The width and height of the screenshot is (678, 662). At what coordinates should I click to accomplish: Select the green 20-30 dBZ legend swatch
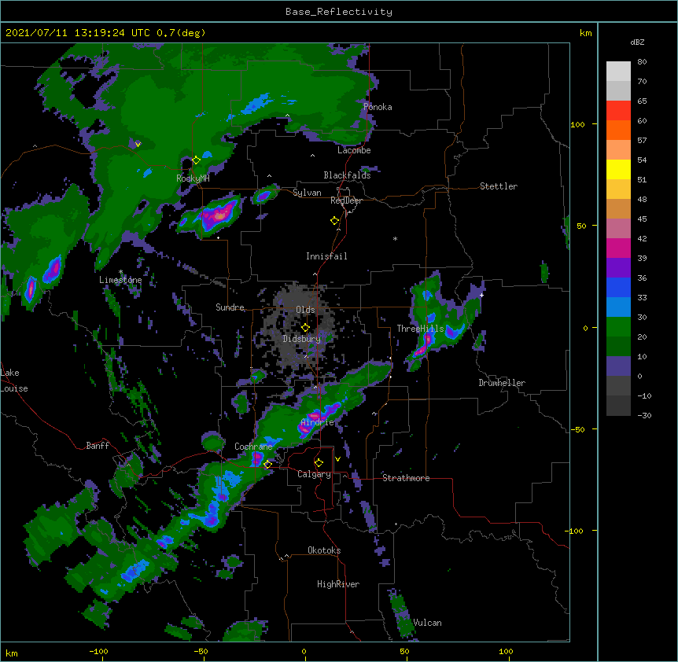click(x=618, y=327)
